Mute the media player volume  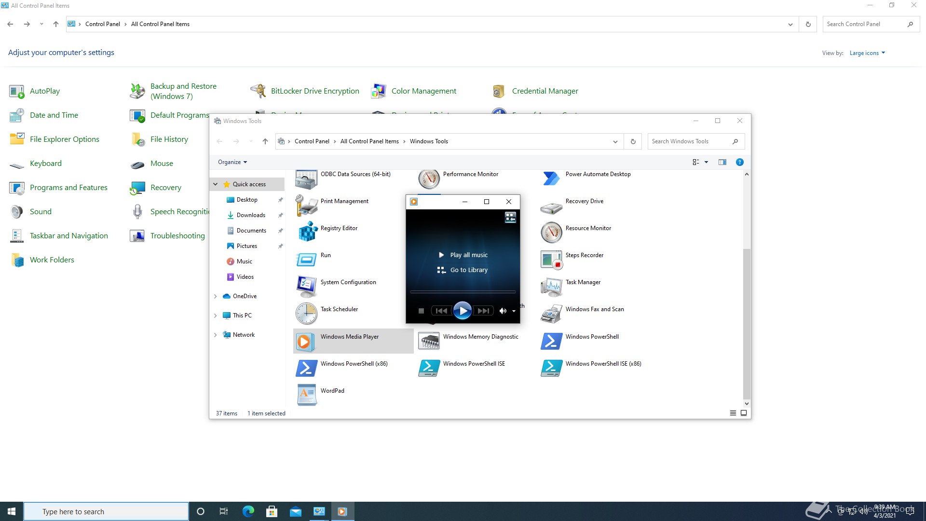click(503, 311)
